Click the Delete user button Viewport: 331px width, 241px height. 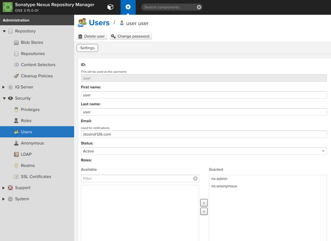[x=92, y=36]
